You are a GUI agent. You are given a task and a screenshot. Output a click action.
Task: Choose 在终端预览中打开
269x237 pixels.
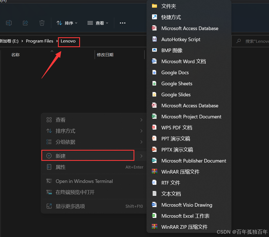point(94,192)
